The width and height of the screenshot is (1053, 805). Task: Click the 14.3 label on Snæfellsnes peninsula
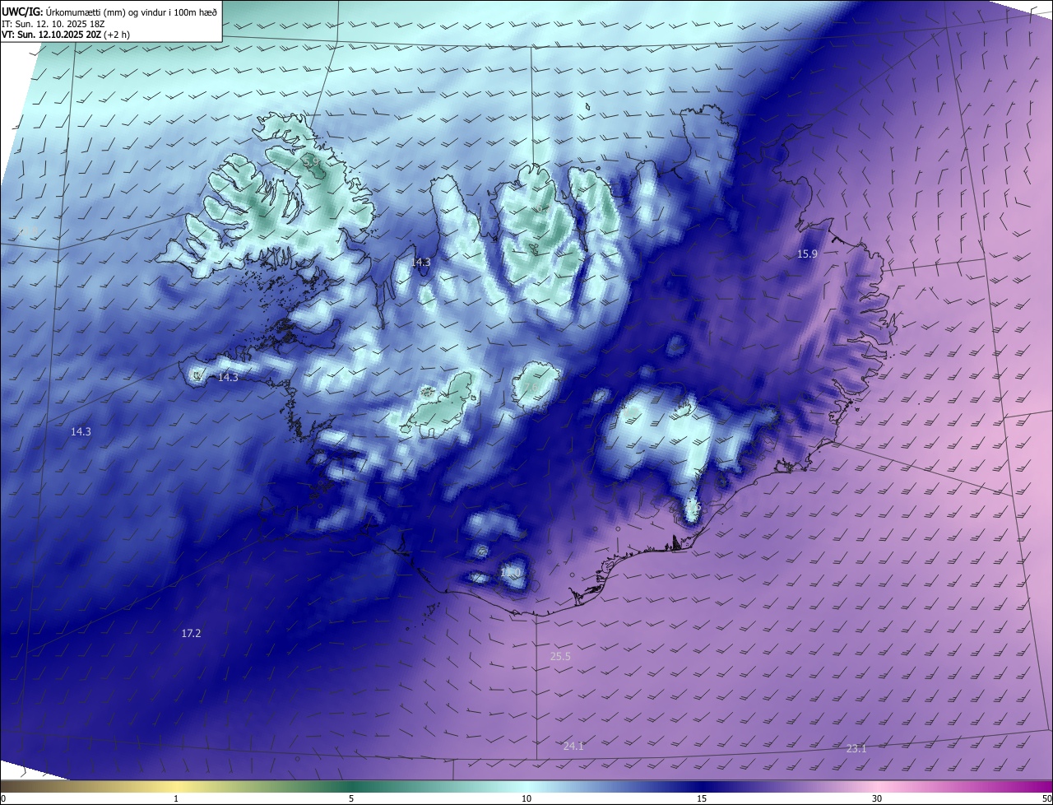(228, 377)
